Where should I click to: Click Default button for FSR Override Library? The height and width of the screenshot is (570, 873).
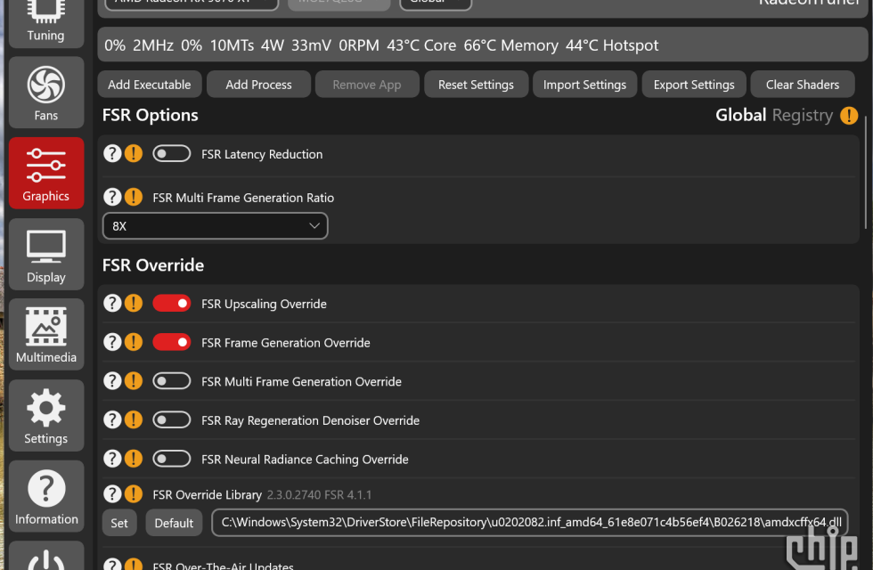tap(174, 523)
